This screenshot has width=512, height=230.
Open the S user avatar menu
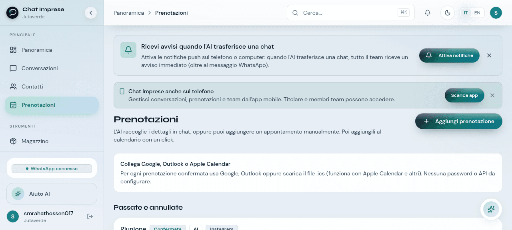[x=496, y=13]
